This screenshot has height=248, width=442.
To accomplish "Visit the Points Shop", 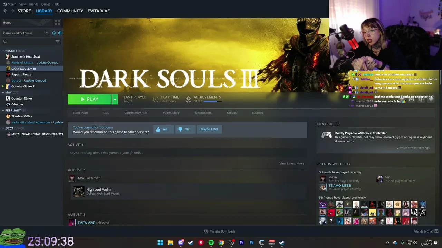I will point(171,113).
